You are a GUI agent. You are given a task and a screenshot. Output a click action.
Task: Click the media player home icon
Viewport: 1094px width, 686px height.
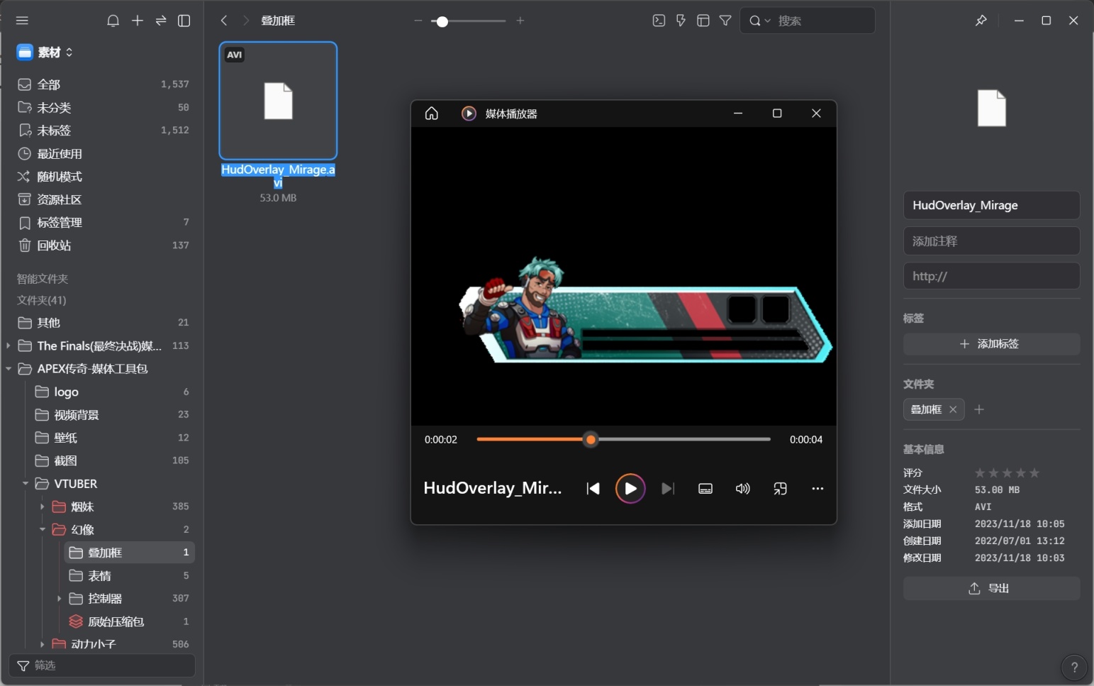(432, 114)
